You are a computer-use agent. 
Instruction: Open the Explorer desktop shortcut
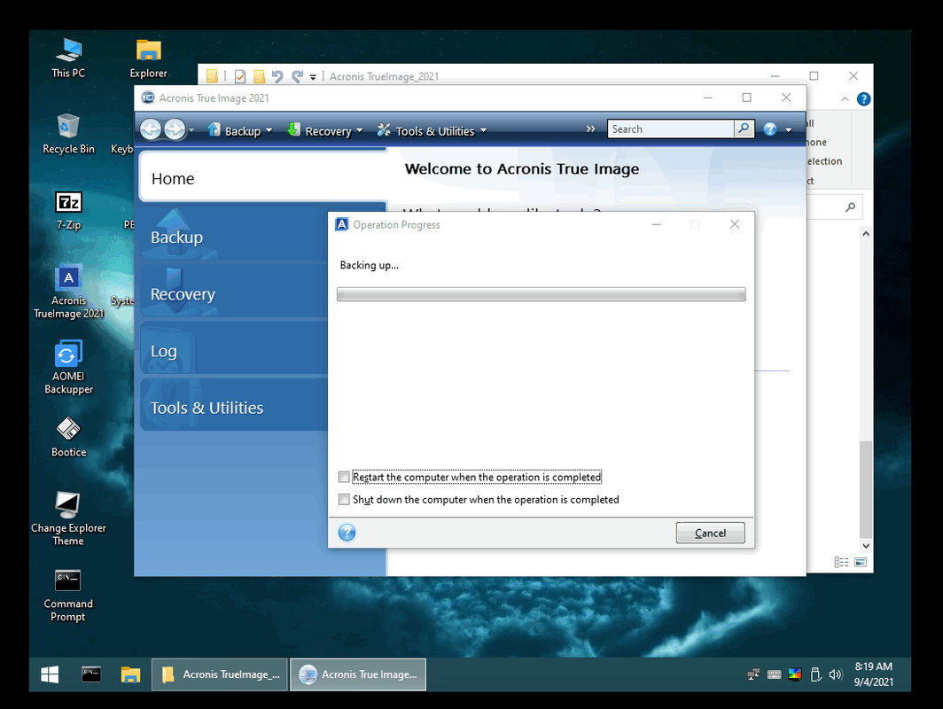[148, 58]
